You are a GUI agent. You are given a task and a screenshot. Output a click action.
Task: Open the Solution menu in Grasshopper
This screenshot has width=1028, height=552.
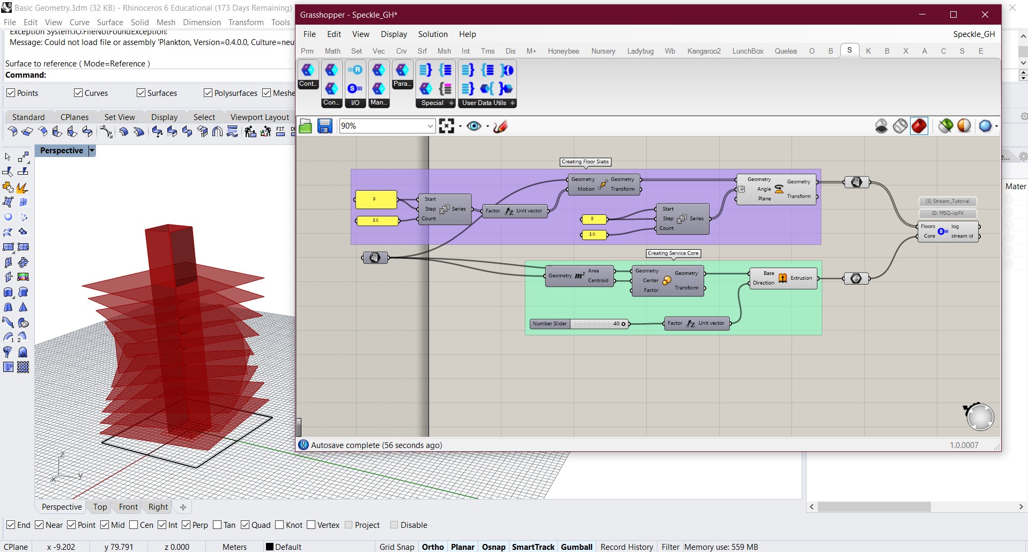coord(432,34)
